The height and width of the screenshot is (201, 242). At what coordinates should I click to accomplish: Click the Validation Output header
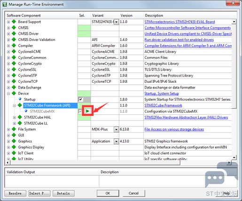coord(52,172)
